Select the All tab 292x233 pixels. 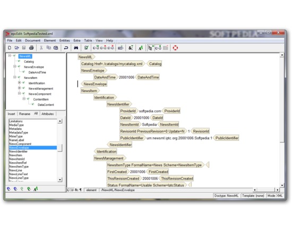coord(36,113)
